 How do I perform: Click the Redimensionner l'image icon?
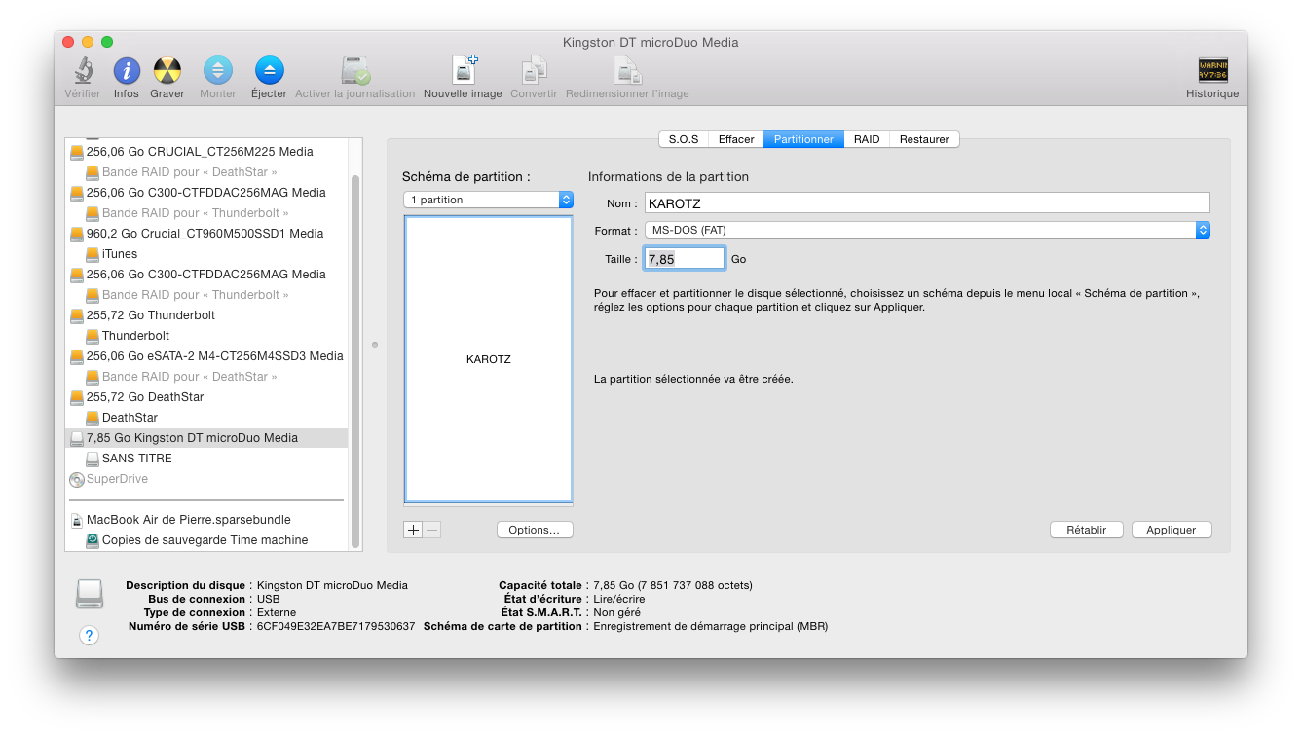click(x=626, y=71)
